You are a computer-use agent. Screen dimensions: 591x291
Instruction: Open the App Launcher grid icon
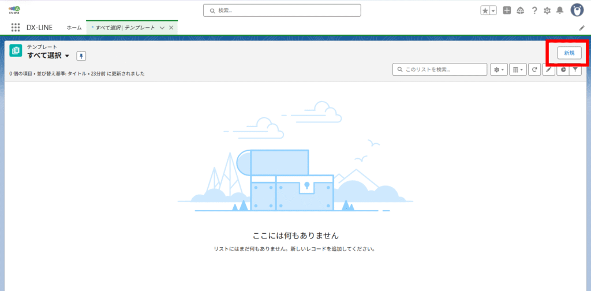point(16,28)
